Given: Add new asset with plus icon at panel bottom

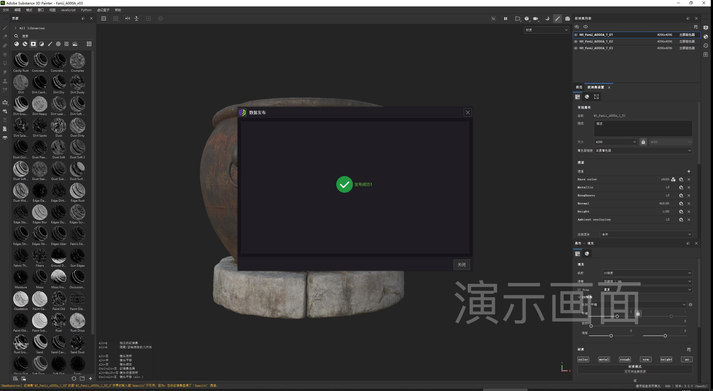Looking at the screenshot, I should click(x=91, y=379).
